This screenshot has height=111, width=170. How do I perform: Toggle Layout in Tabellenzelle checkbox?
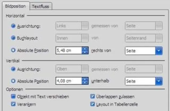coord(93,104)
